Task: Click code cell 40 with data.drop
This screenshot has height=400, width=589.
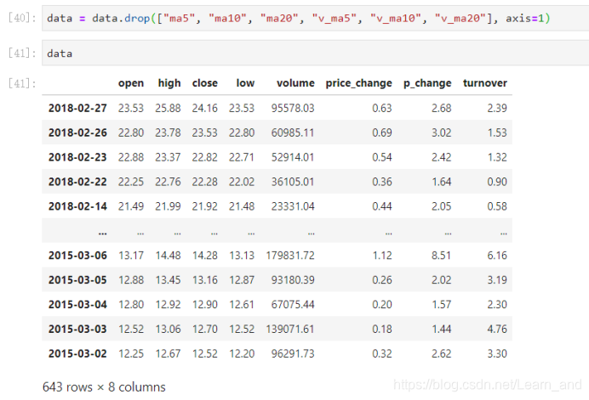Action: coord(315,18)
